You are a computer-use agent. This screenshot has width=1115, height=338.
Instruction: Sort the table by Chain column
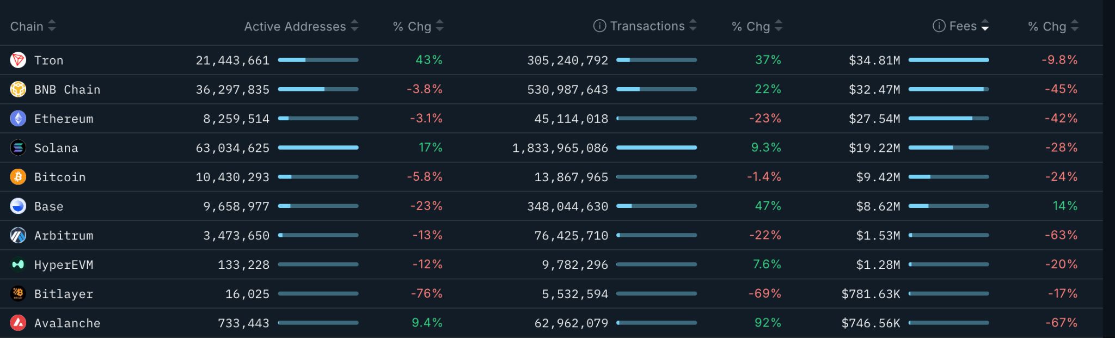pos(52,26)
